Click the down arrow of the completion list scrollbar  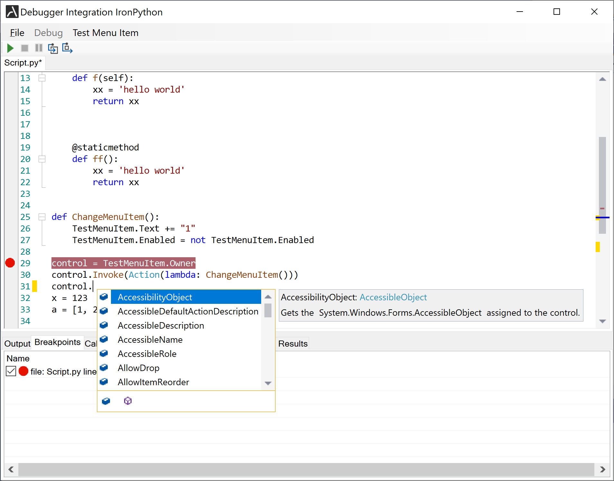click(x=268, y=383)
